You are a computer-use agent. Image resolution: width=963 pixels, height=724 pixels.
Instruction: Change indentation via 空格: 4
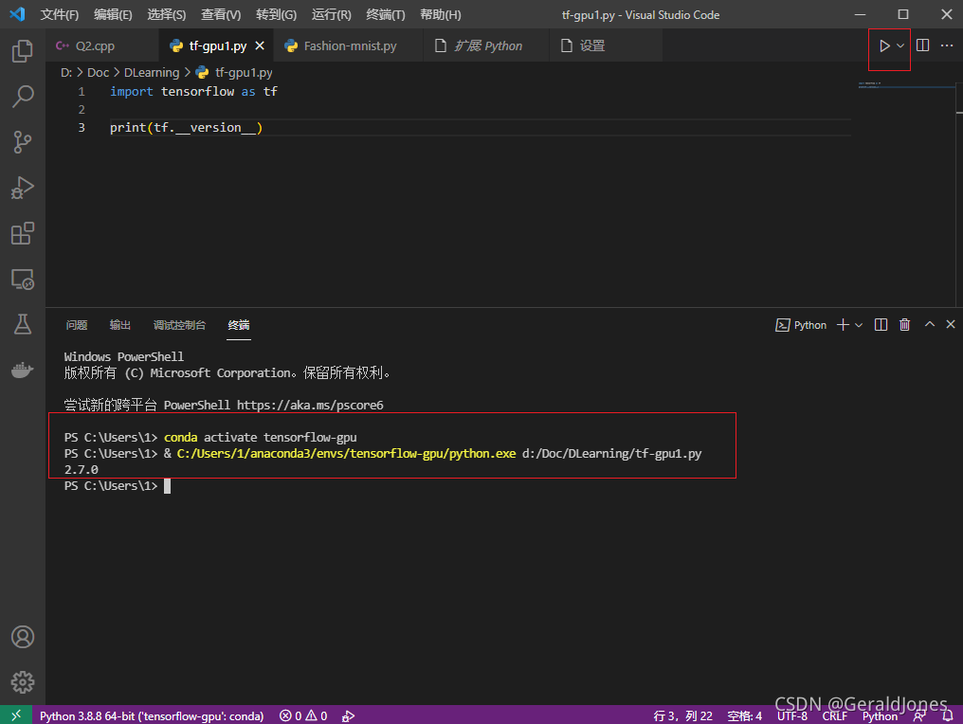click(744, 716)
